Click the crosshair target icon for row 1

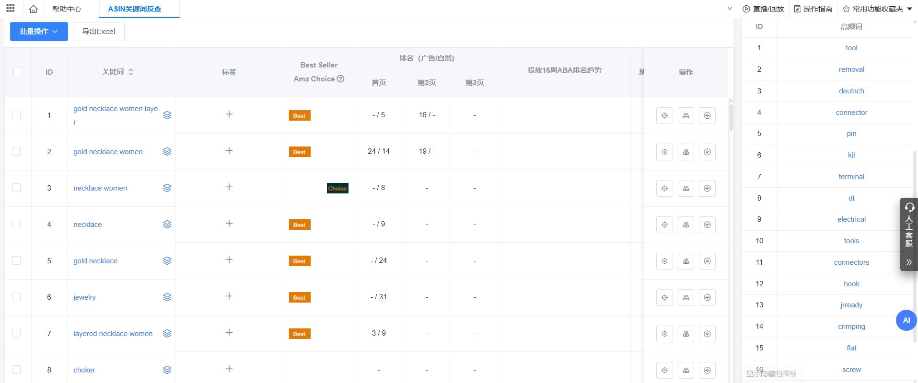pyautogui.click(x=664, y=115)
